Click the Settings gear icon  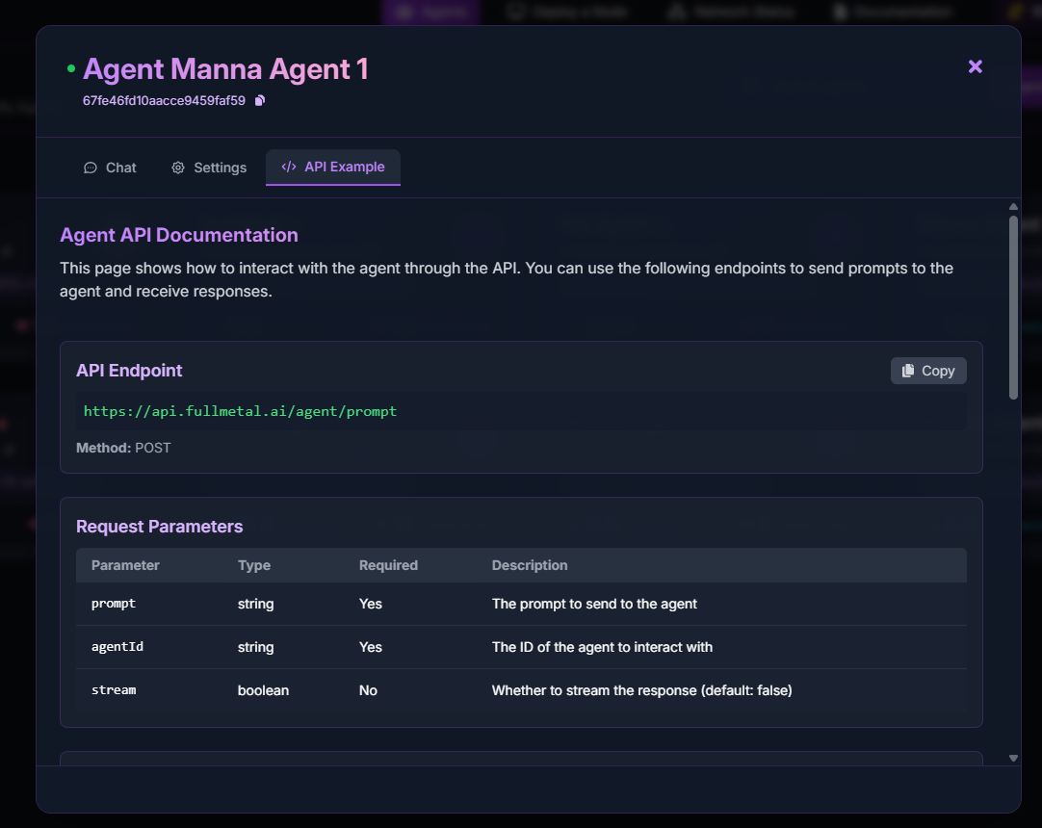pyautogui.click(x=178, y=168)
